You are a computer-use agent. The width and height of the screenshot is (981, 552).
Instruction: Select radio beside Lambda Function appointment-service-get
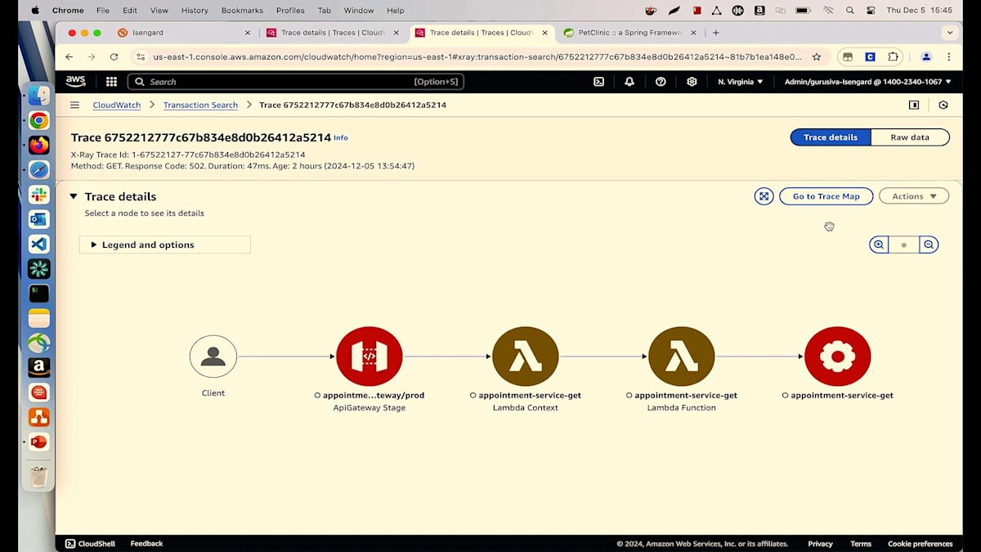[629, 396]
